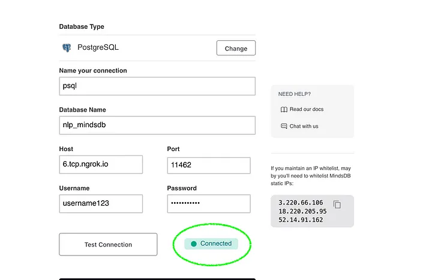Click the green status dot in Connected badge
The image size is (432, 280).
[x=194, y=244]
